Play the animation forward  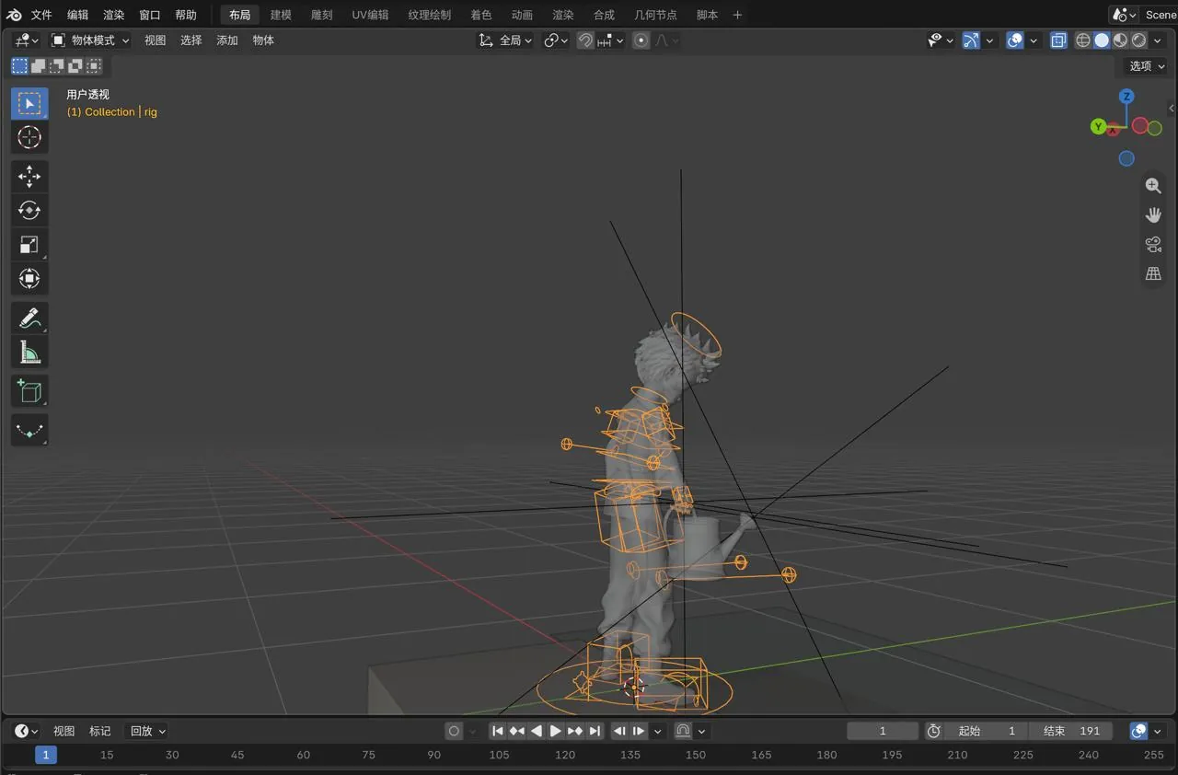556,731
